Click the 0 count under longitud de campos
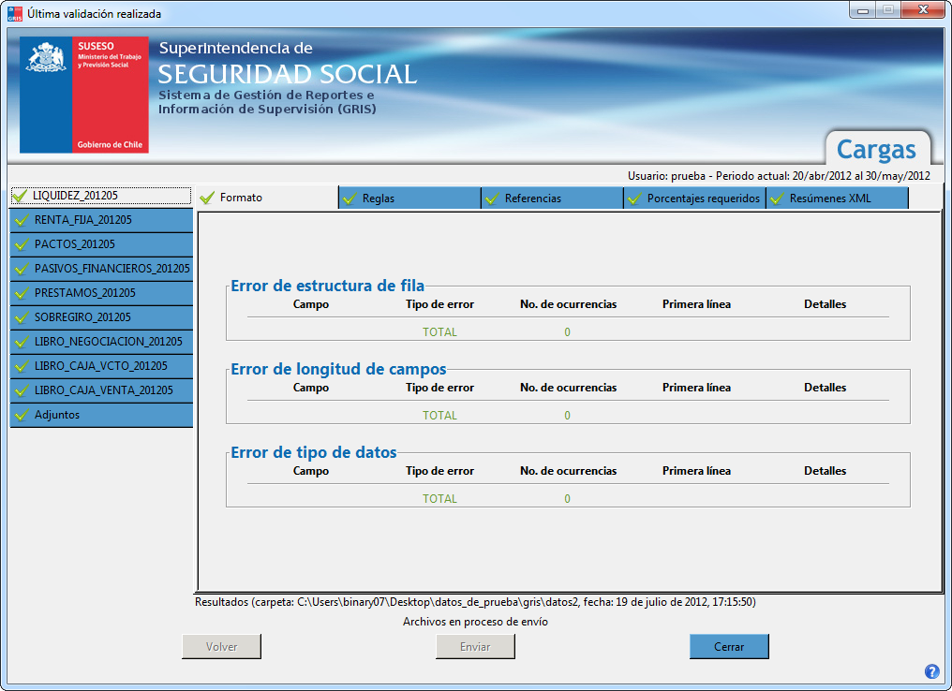This screenshot has width=952, height=691. pos(568,416)
